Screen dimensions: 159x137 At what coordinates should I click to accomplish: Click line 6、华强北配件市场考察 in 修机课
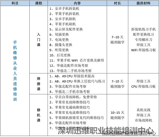[68, 123]
